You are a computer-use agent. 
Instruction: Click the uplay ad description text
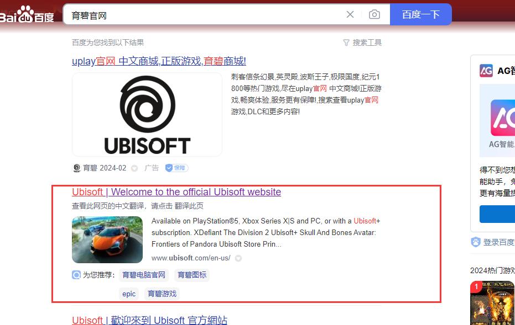point(306,94)
